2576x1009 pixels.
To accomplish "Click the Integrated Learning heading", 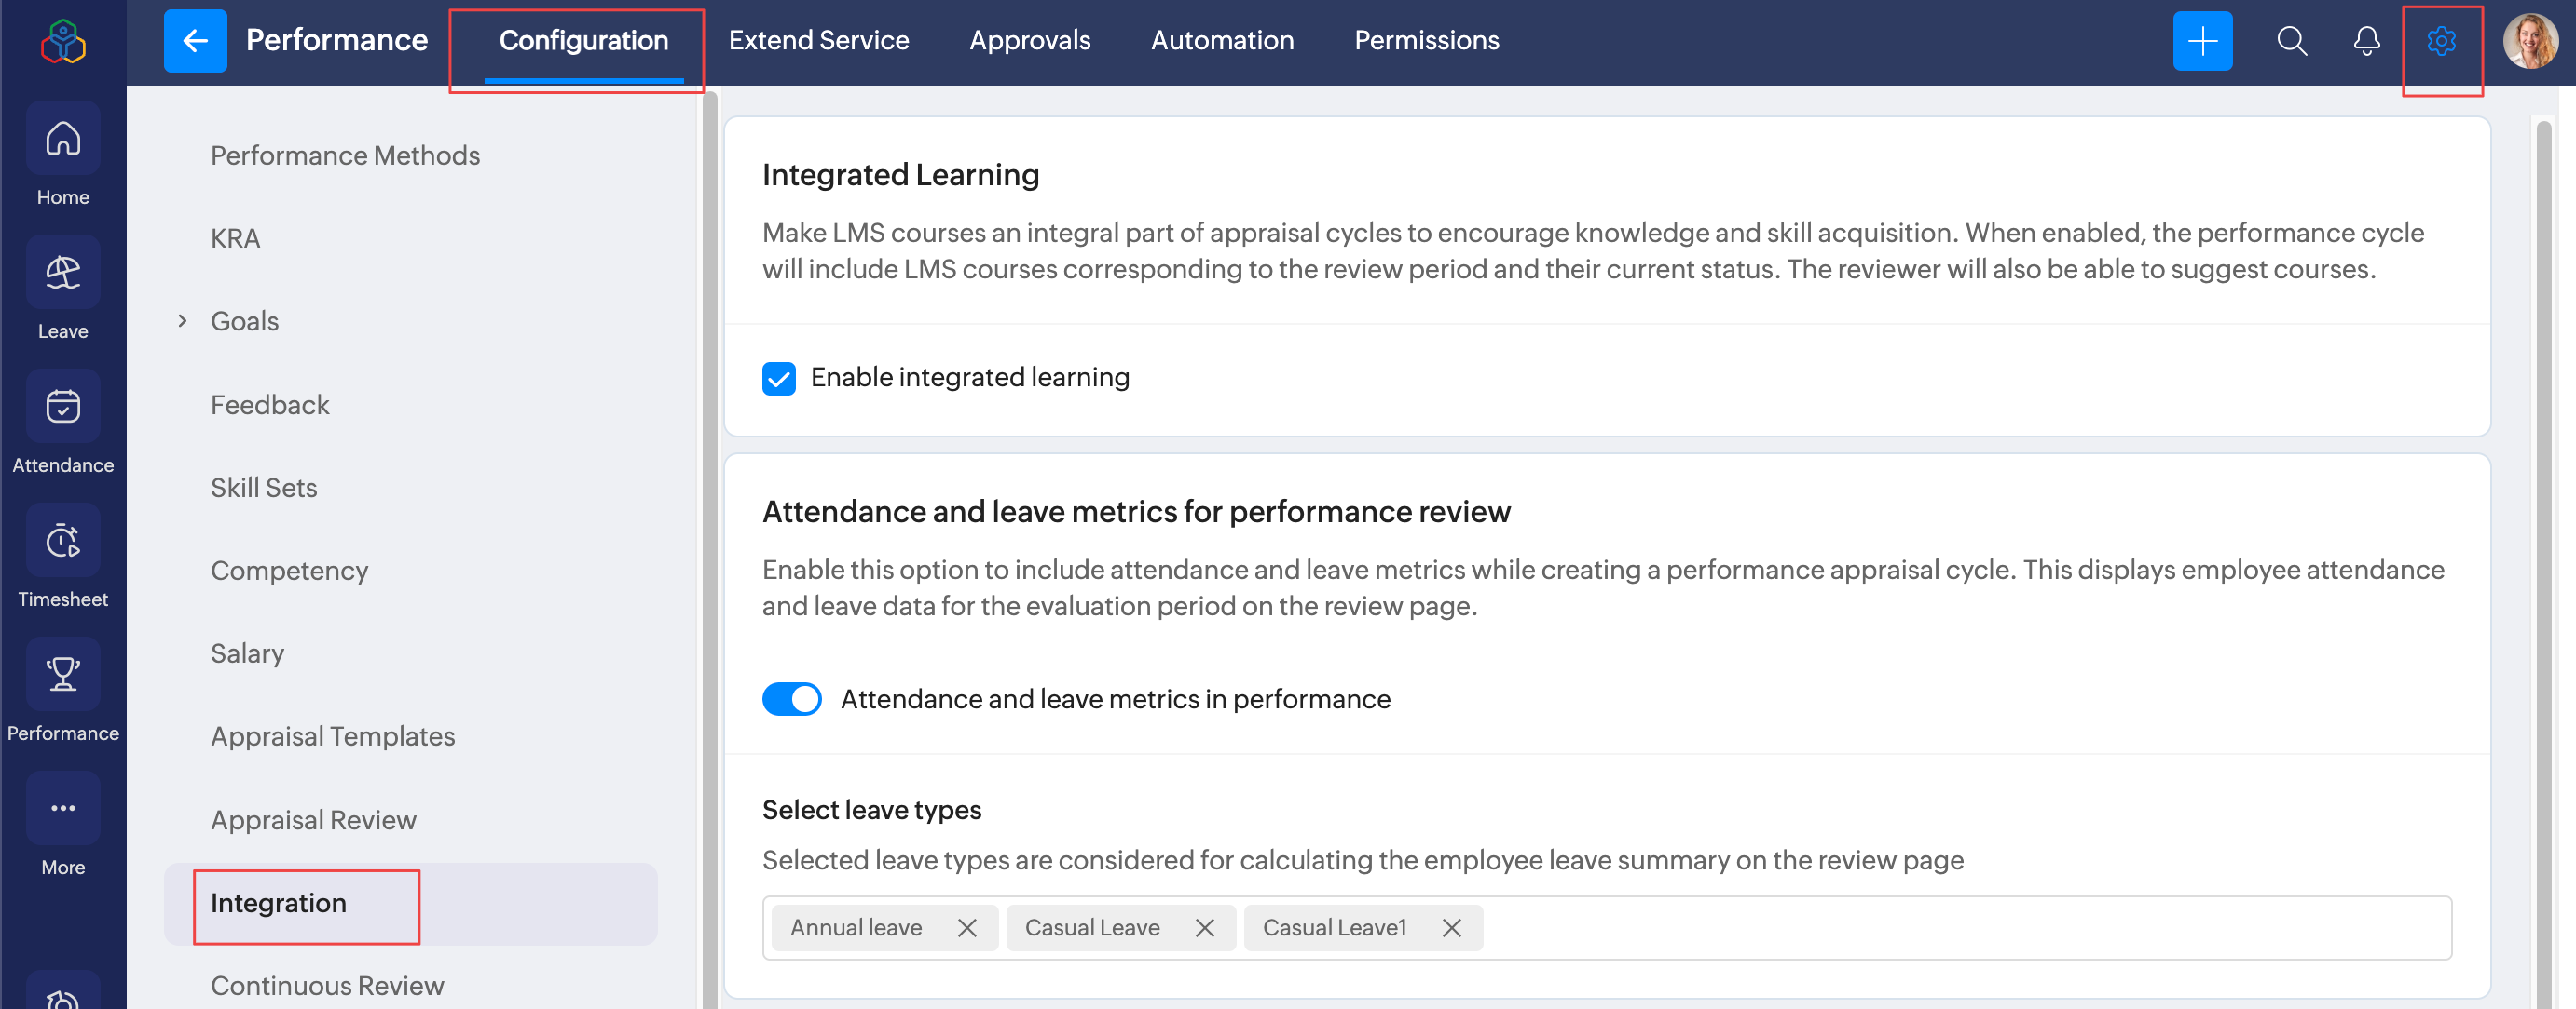I will pos(900,175).
